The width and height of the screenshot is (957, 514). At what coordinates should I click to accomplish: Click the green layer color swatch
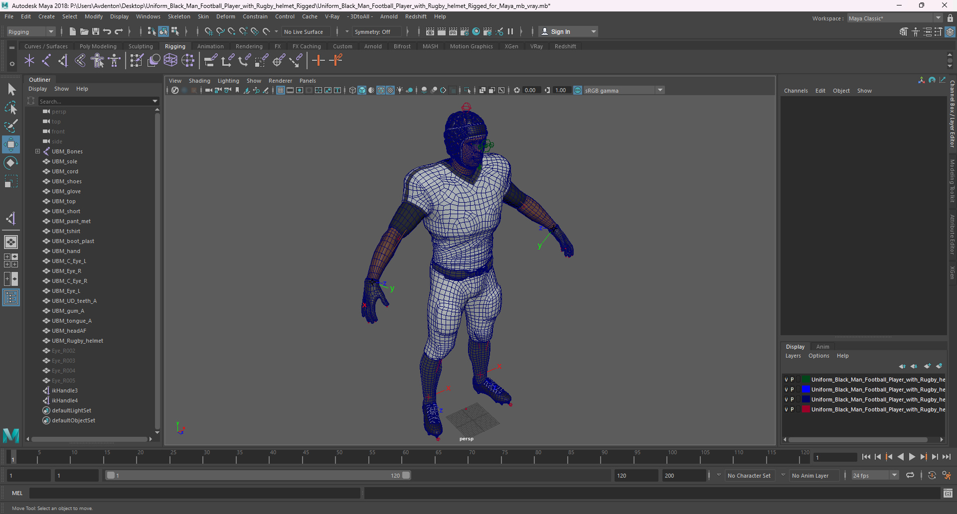click(805, 380)
